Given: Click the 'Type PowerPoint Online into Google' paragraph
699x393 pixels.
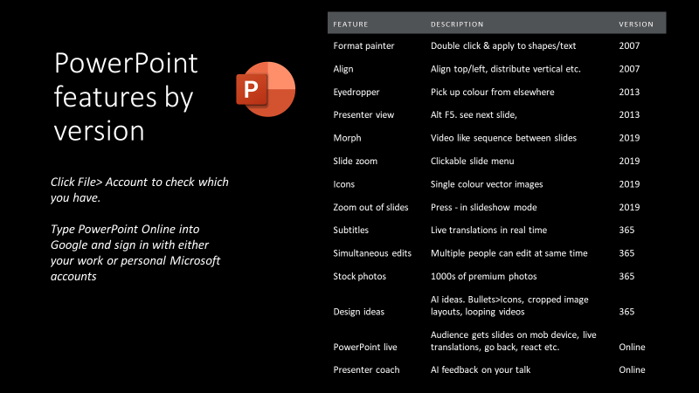Looking at the screenshot, I should 135,252.
